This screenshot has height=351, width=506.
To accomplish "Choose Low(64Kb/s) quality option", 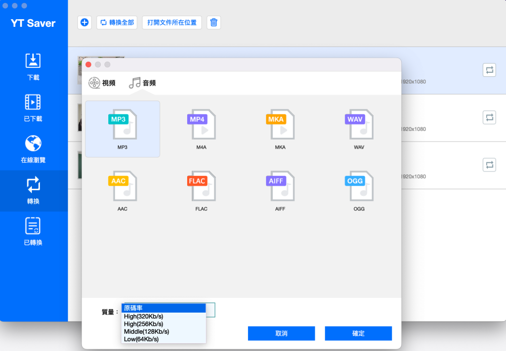I will [x=141, y=339].
